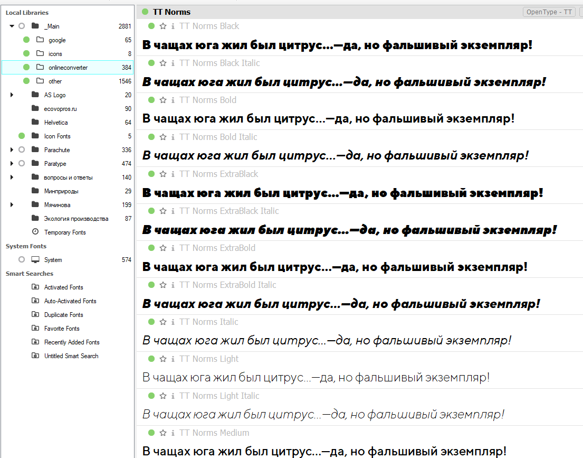Star the TT Norms Light Italic font

[163, 396]
